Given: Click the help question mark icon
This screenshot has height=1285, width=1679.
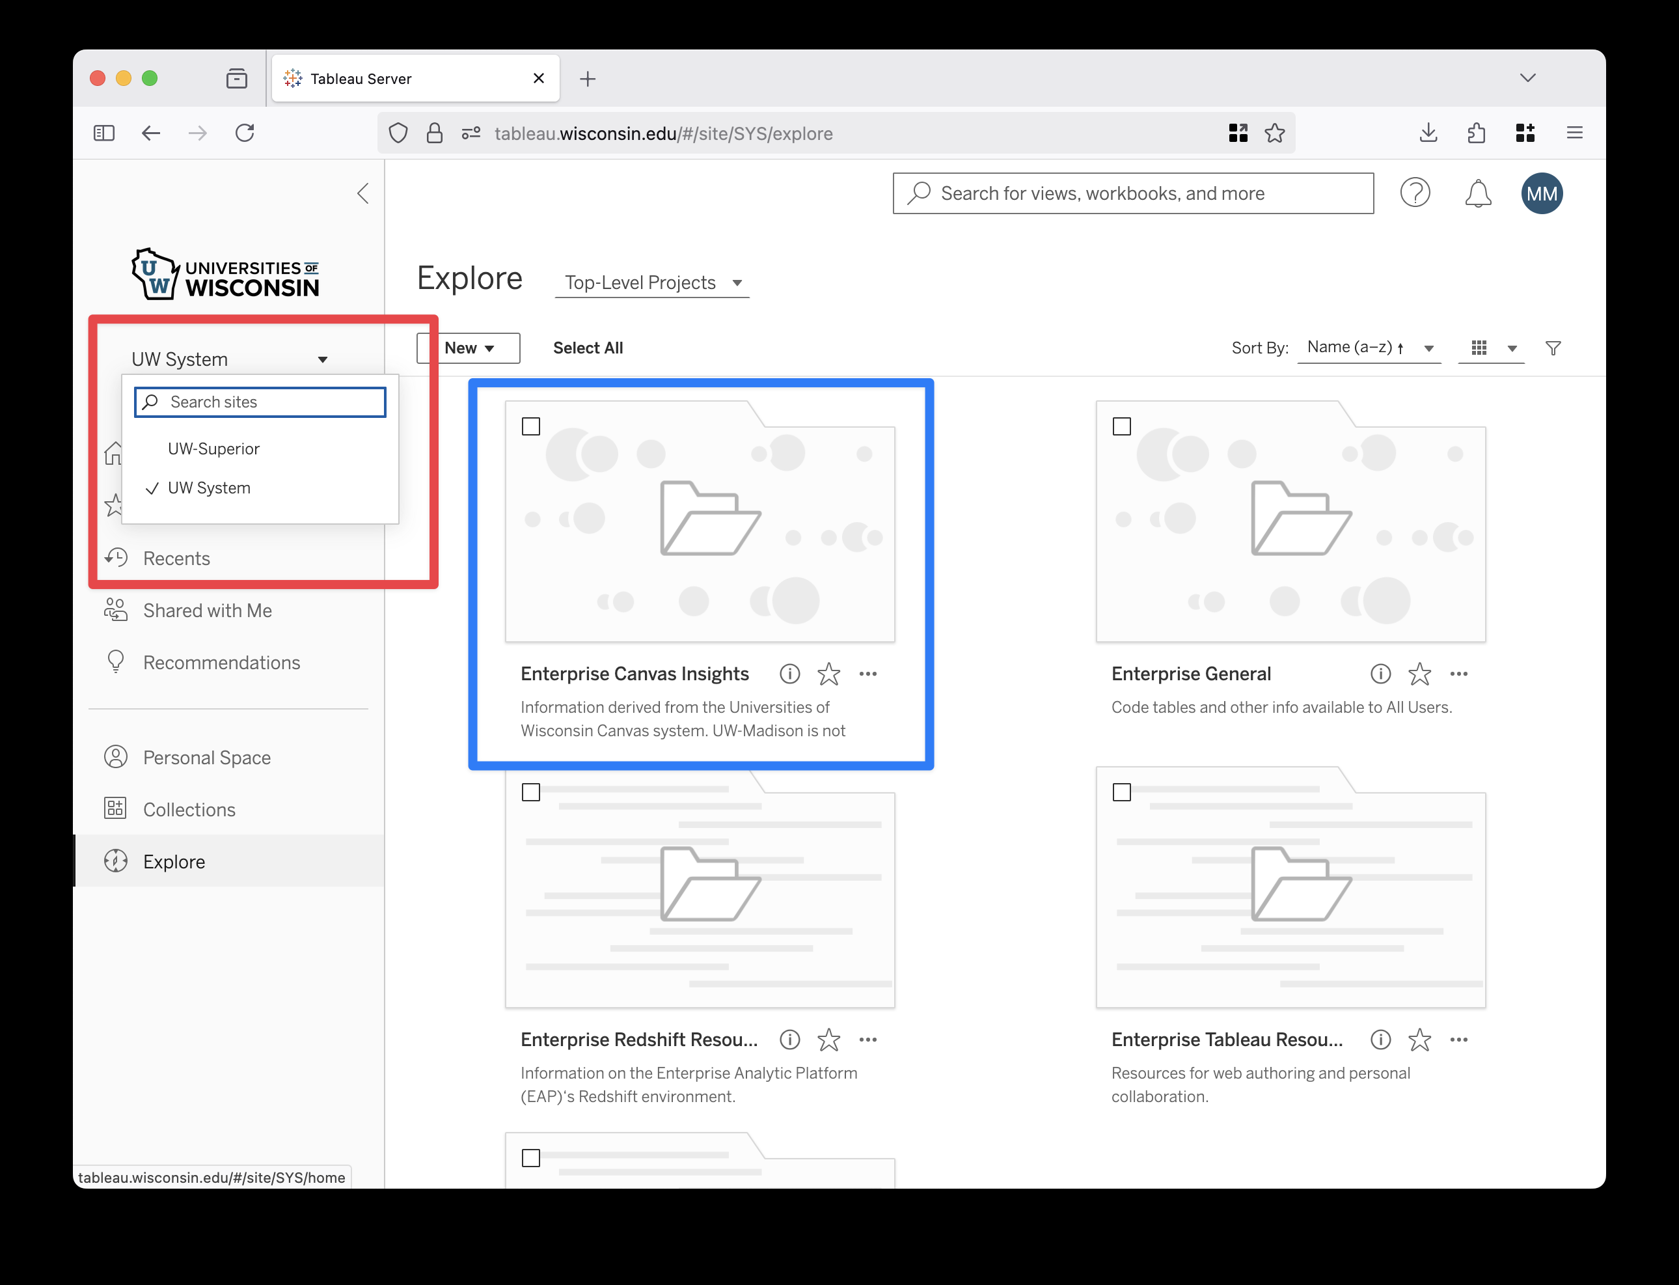Looking at the screenshot, I should (1415, 193).
